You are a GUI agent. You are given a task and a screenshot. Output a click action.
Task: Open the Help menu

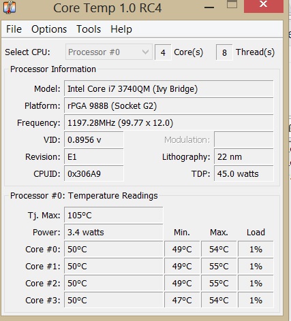click(x=121, y=29)
